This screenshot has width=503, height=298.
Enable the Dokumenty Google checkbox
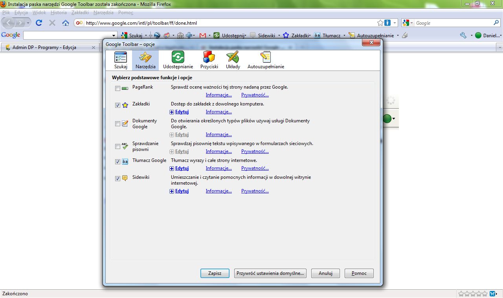[117, 124]
